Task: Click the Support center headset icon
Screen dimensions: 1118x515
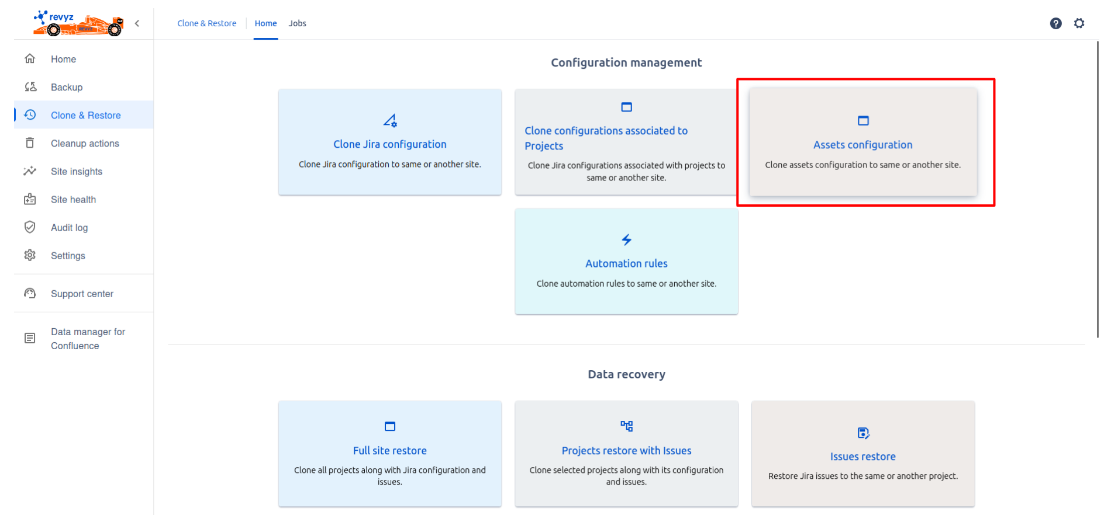Action: point(30,293)
